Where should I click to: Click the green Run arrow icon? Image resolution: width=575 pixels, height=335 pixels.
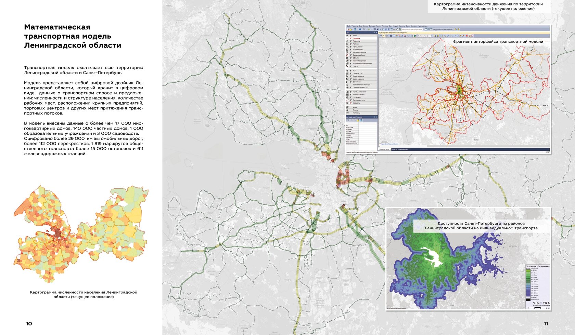[x=369, y=29]
